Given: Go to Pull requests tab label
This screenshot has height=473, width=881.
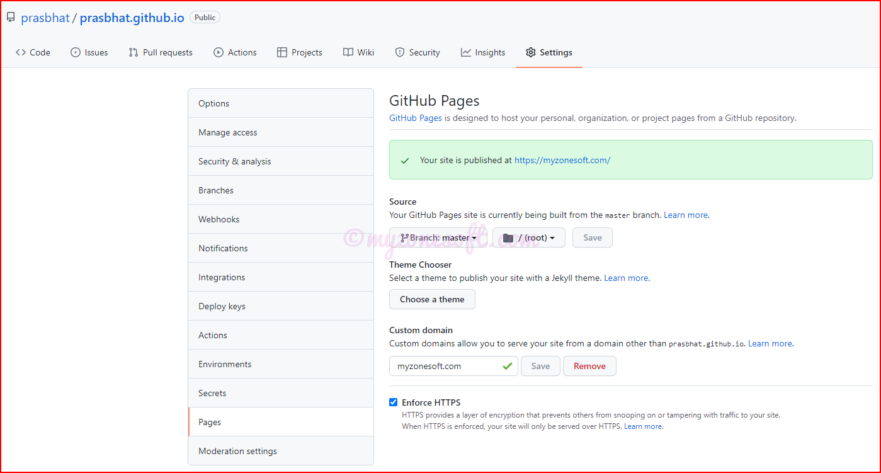Looking at the screenshot, I should tap(168, 52).
